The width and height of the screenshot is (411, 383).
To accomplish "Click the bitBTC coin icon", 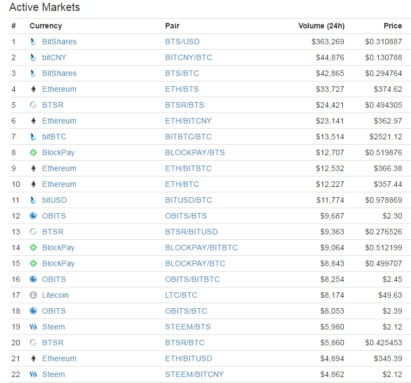I will click(x=33, y=137).
